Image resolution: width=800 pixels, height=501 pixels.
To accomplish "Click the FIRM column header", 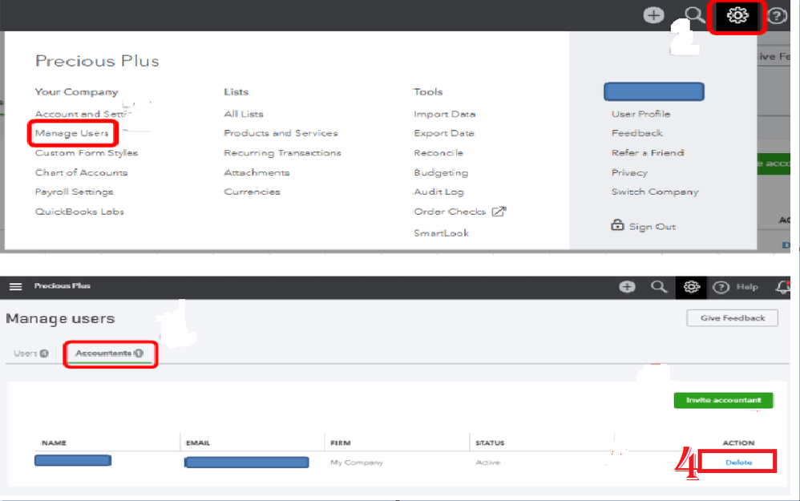I will (341, 442).
